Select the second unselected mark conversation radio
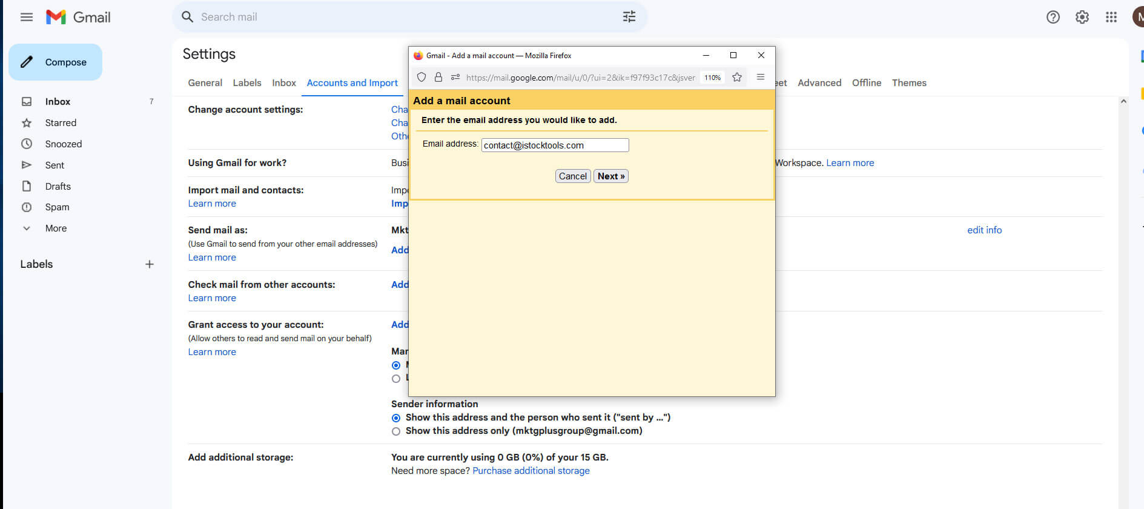The width and height of the screenshot is (1144, 509). point(396,379)
